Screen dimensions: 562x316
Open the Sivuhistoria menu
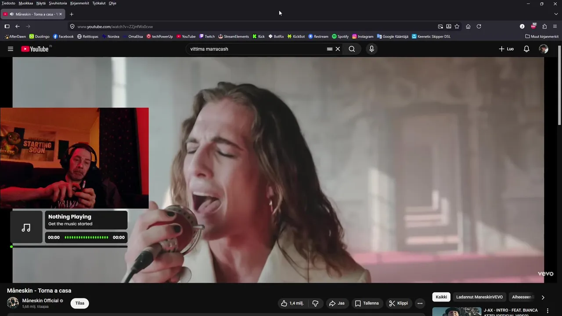58,3
